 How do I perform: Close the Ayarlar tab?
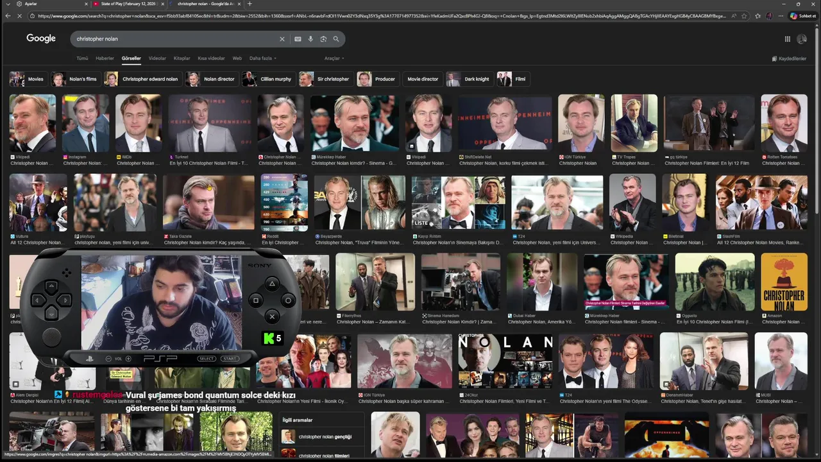(85, 4)
